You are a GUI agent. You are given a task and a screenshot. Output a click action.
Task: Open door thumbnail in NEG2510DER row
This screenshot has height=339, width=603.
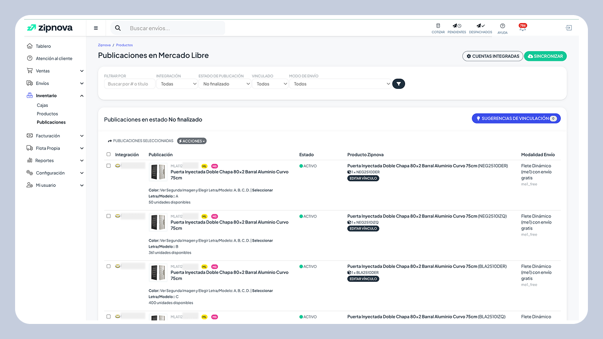coord(158,172)
